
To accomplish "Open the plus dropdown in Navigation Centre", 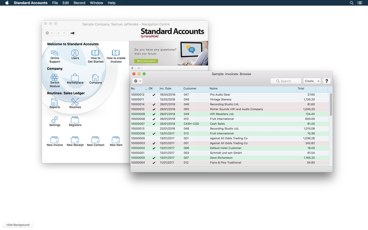I will 61,33.
